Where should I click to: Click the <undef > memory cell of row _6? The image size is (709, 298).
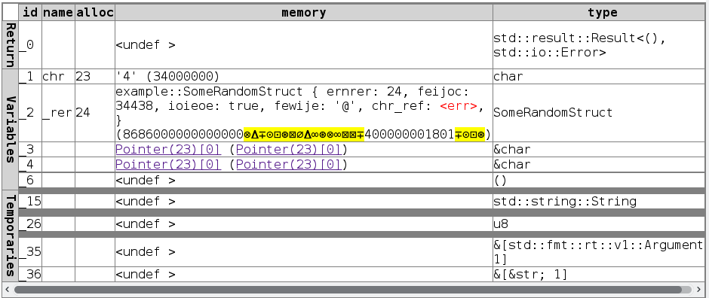coord(304,181)
